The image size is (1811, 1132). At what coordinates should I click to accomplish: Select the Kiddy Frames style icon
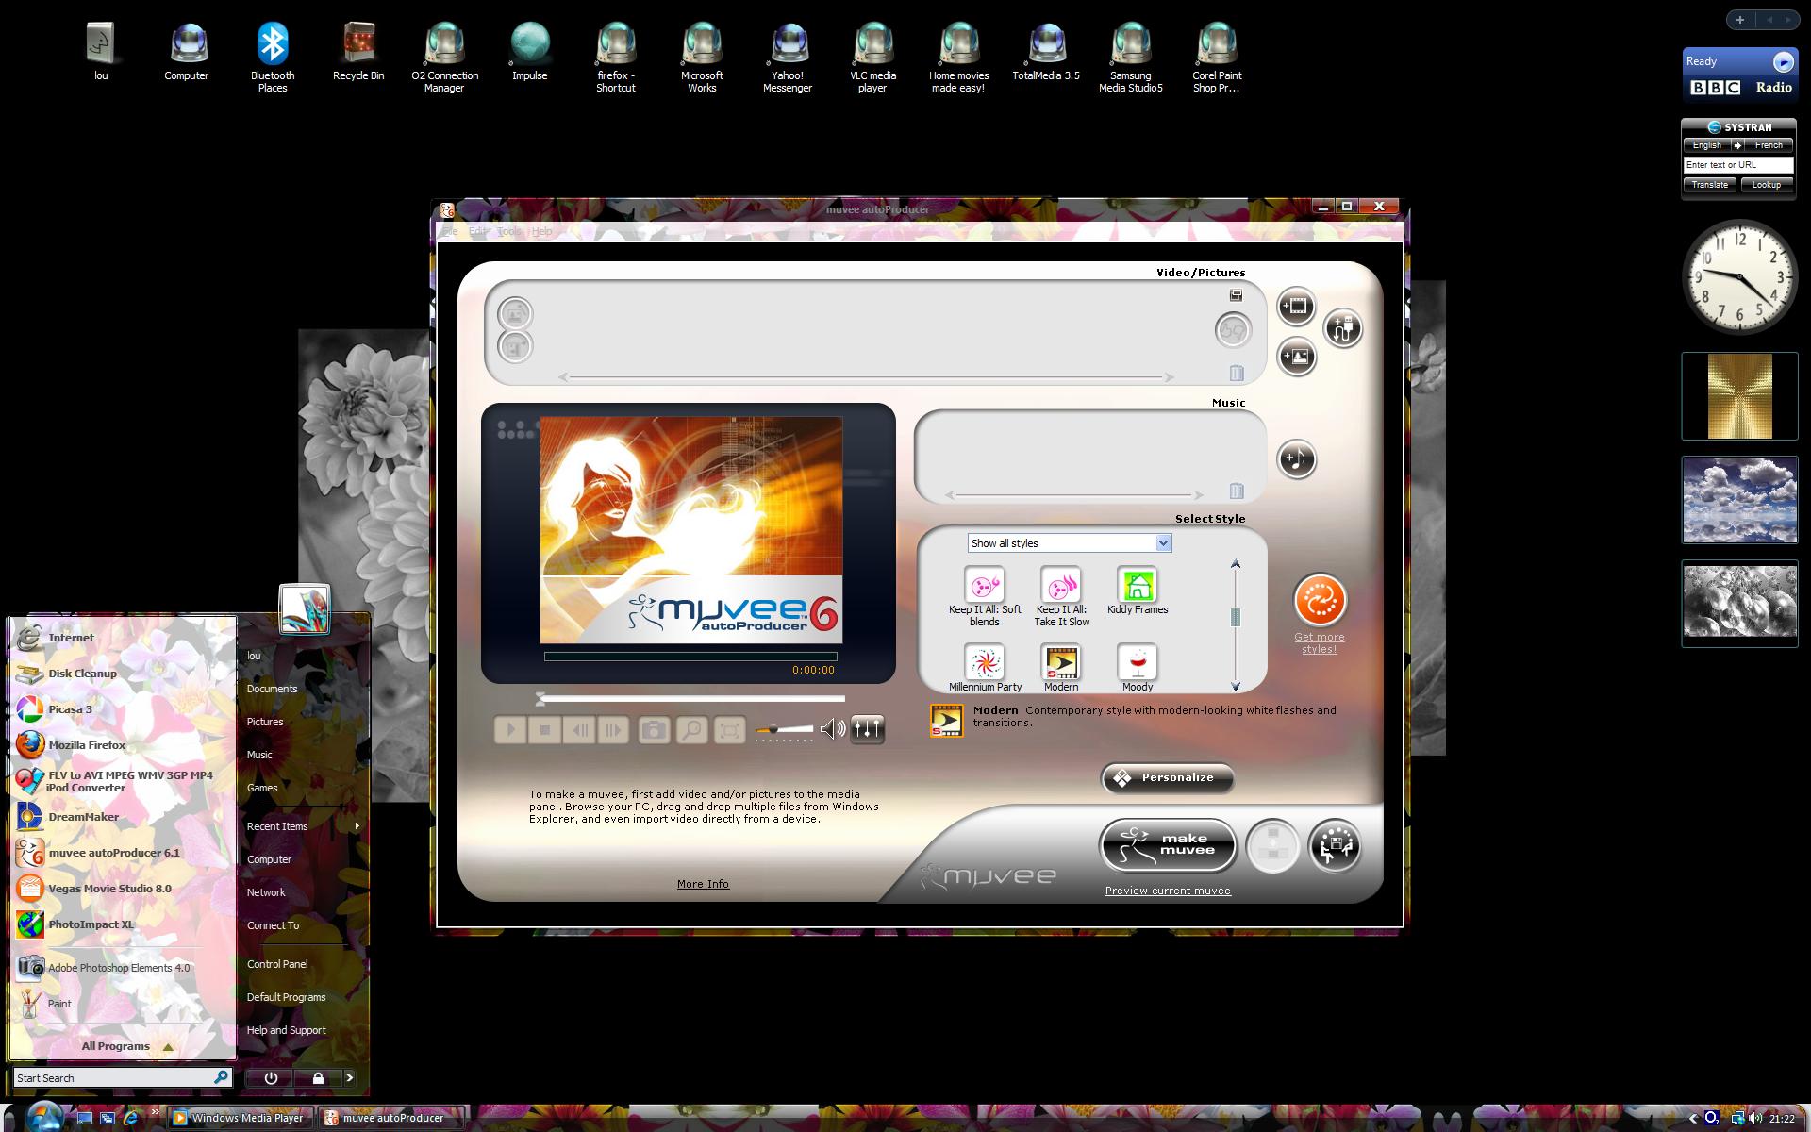(x=1138, y=585)
